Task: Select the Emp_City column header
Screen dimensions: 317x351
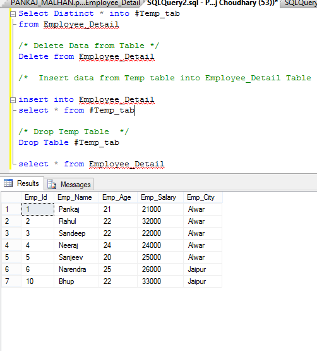Action: [x=203, y=197]
